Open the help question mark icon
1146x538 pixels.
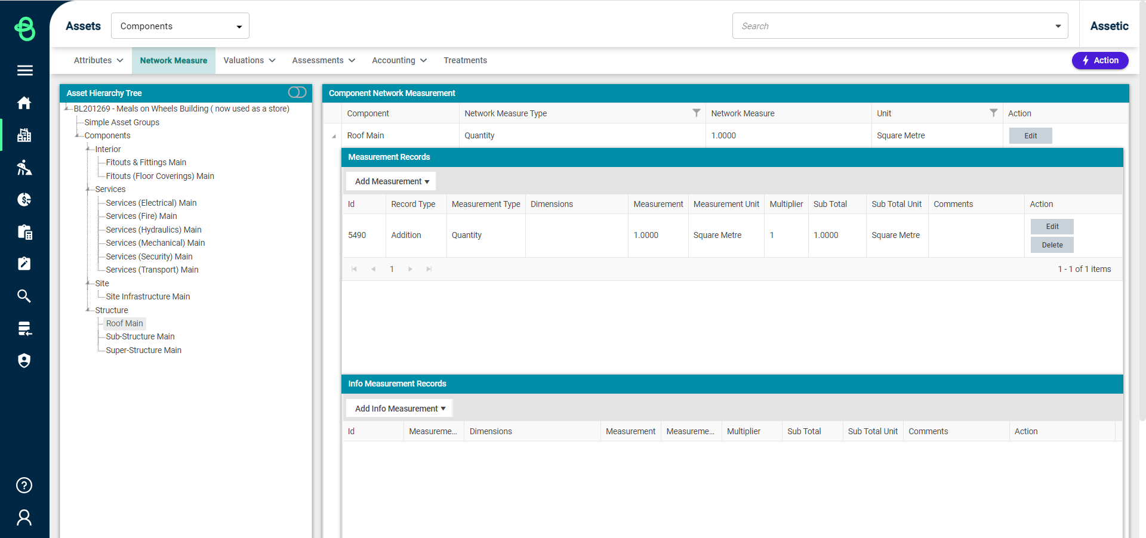[24, 486]
